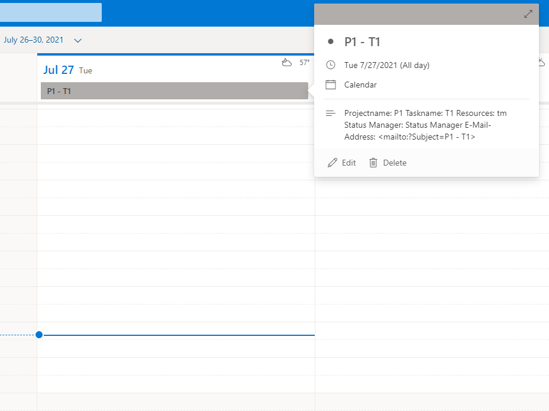Click the current time marker dot
This screenshot has width=549, height=411.
point(39,335)
